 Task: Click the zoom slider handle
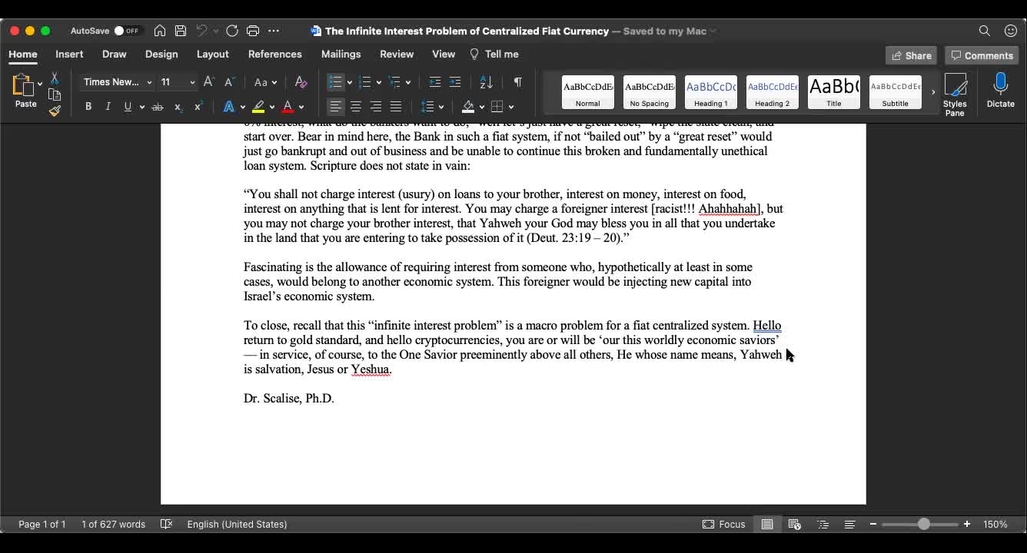pos(923,524)
